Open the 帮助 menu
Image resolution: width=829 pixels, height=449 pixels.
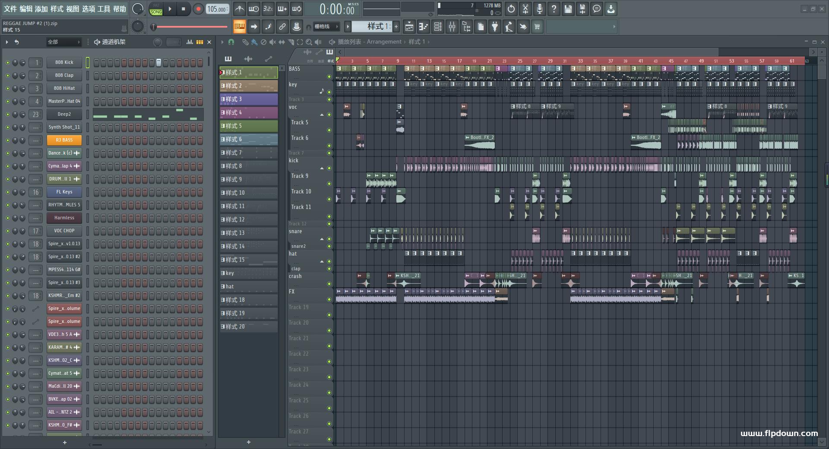(120, 9)
